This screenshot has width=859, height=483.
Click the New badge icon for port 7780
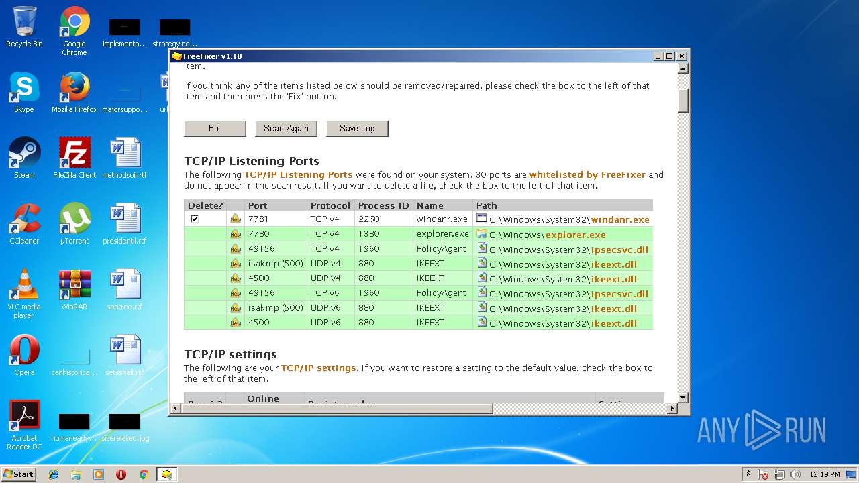236,233
